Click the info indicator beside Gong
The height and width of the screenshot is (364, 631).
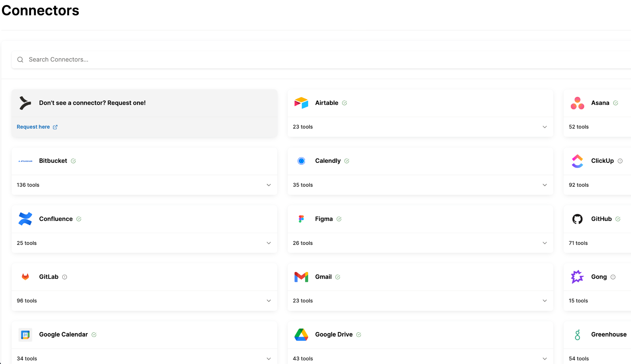click(x=613, y=277)
